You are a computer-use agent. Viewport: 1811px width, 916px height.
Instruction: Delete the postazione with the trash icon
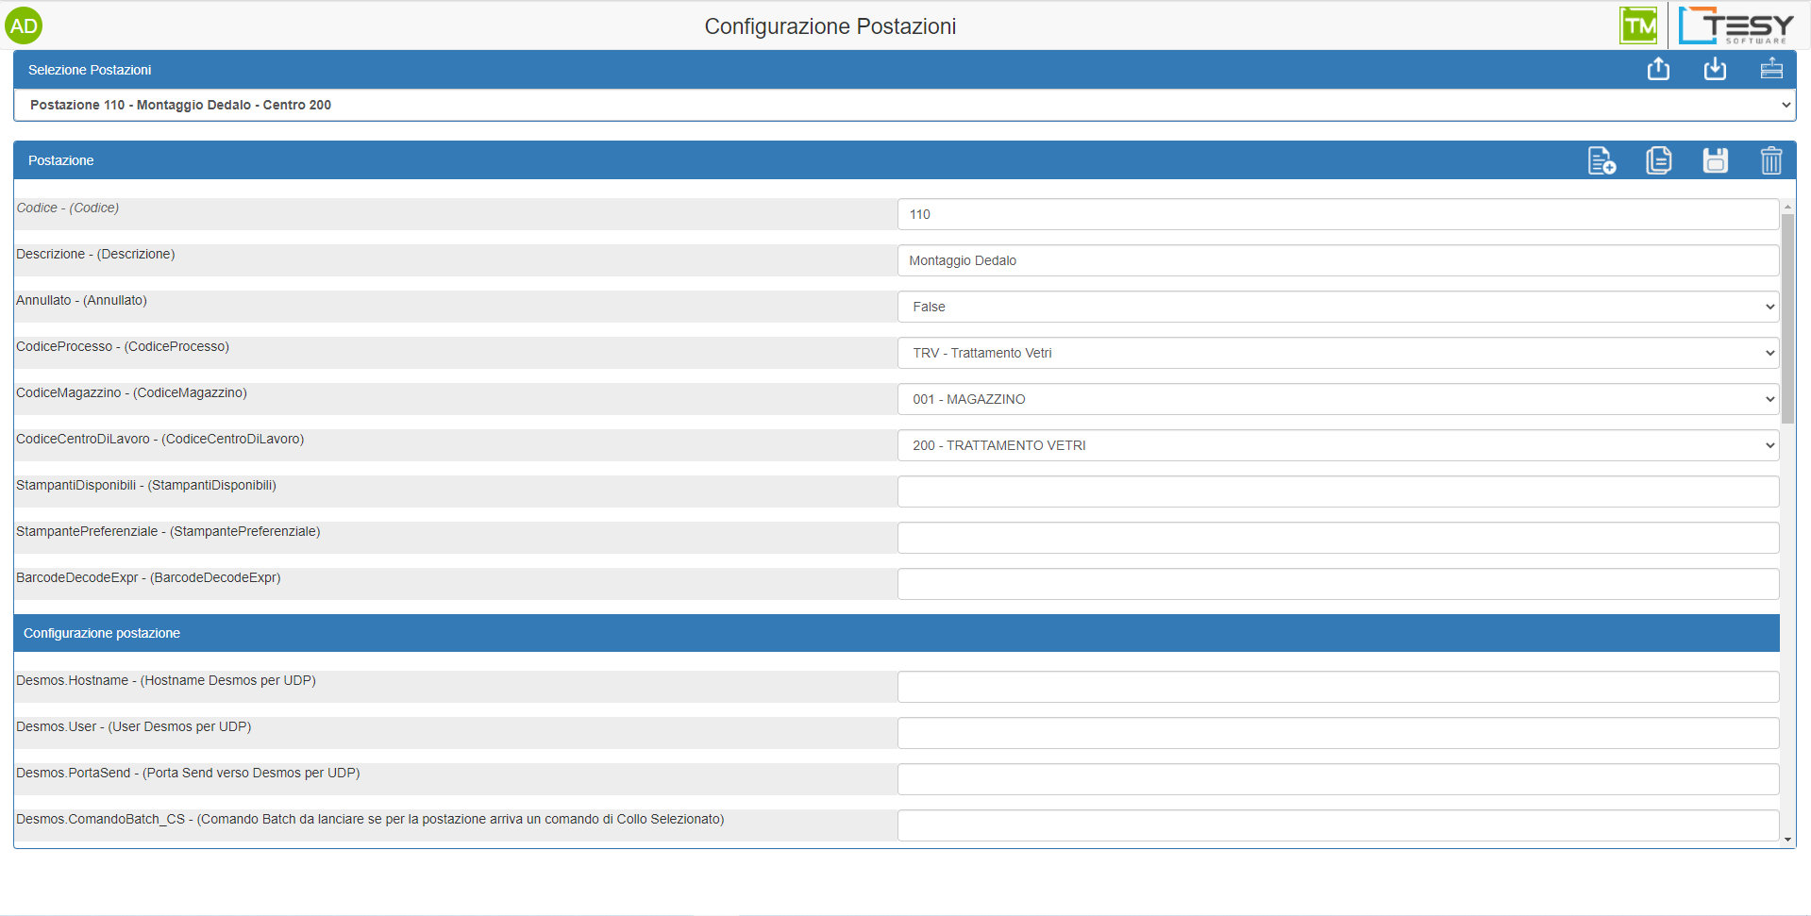[x=1771, y=160]
